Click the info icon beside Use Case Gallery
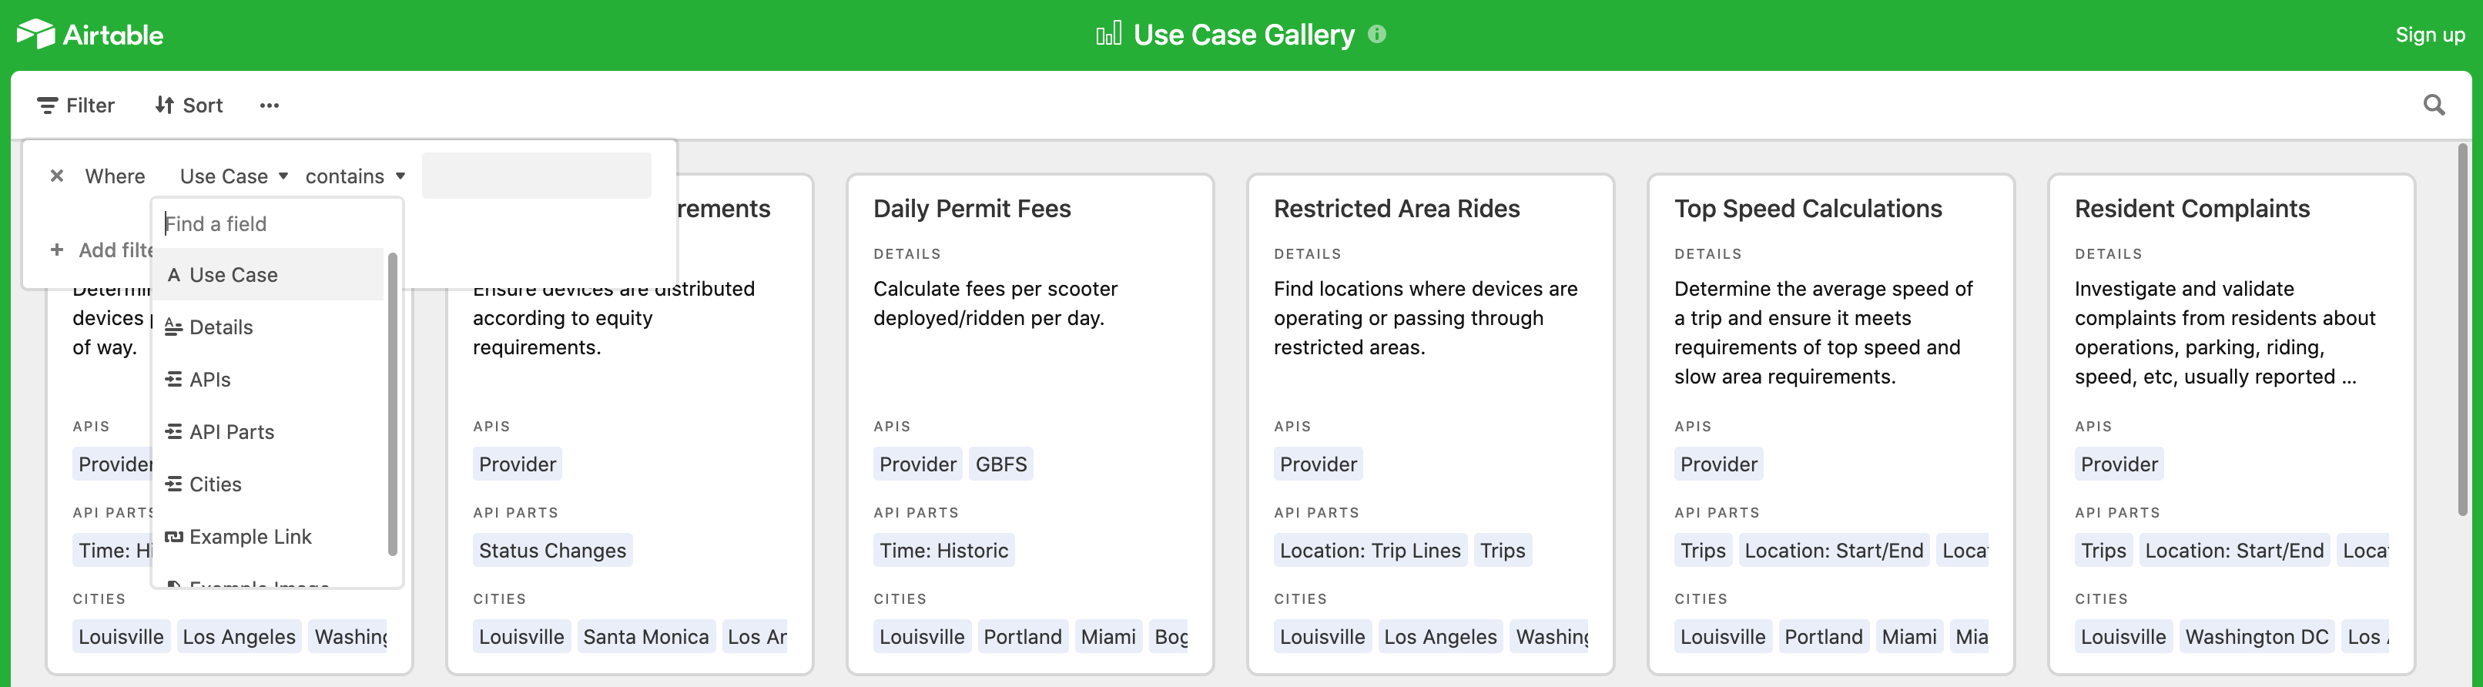This screenshot has height=687, width=2483. [1377, 34]
